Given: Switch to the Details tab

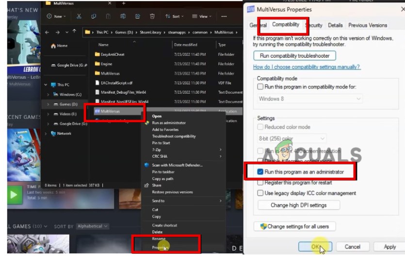Looking at the screenshot, I should pyautogui.click(x=335, y=25).
